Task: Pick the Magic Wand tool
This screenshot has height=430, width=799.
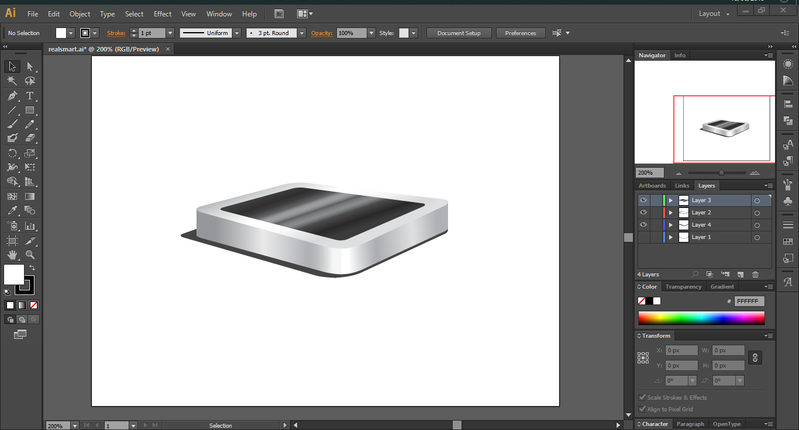Action: (x=12, y=81)
